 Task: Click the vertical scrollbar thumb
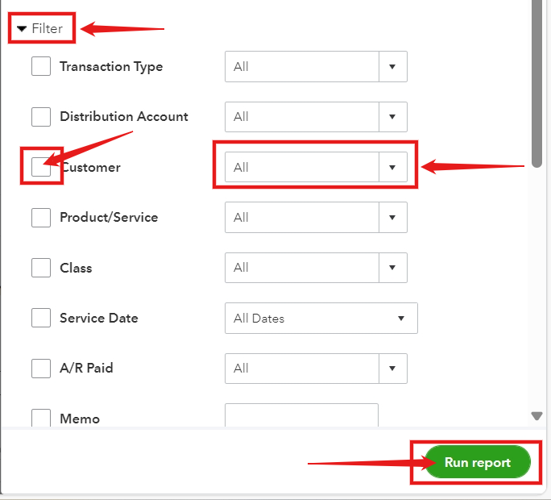click(x=536, y=84)
